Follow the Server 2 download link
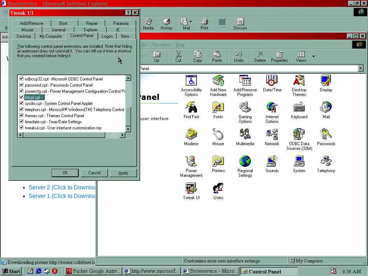 (62, 187)
